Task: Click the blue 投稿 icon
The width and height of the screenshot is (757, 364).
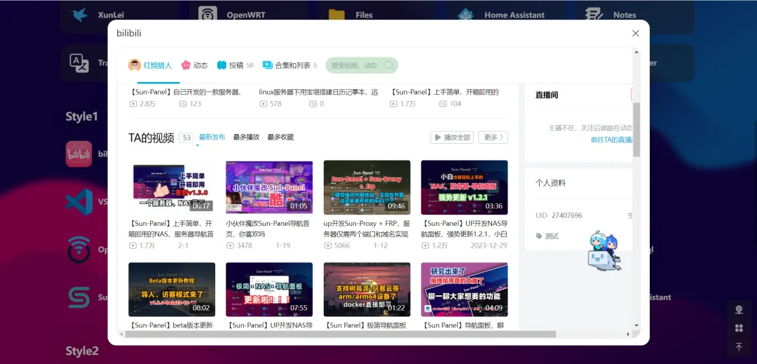Action: (221, 65)
